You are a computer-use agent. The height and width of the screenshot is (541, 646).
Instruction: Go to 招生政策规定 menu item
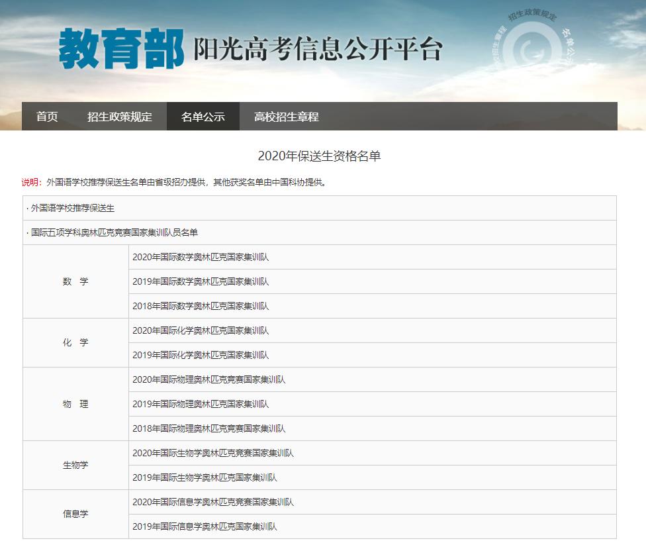[x=120, y=117]
